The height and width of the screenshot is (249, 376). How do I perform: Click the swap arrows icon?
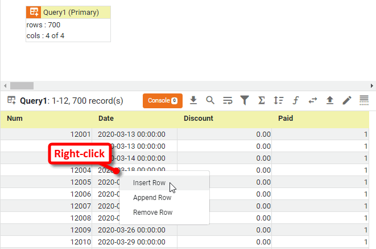[312, 100]
